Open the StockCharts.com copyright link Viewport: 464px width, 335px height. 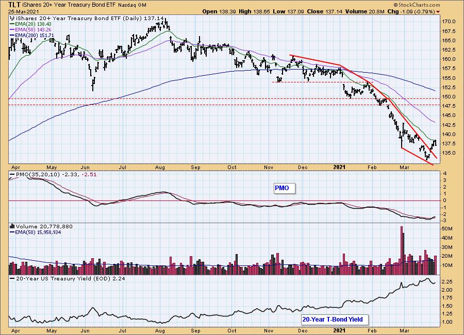tap(417, 5)
